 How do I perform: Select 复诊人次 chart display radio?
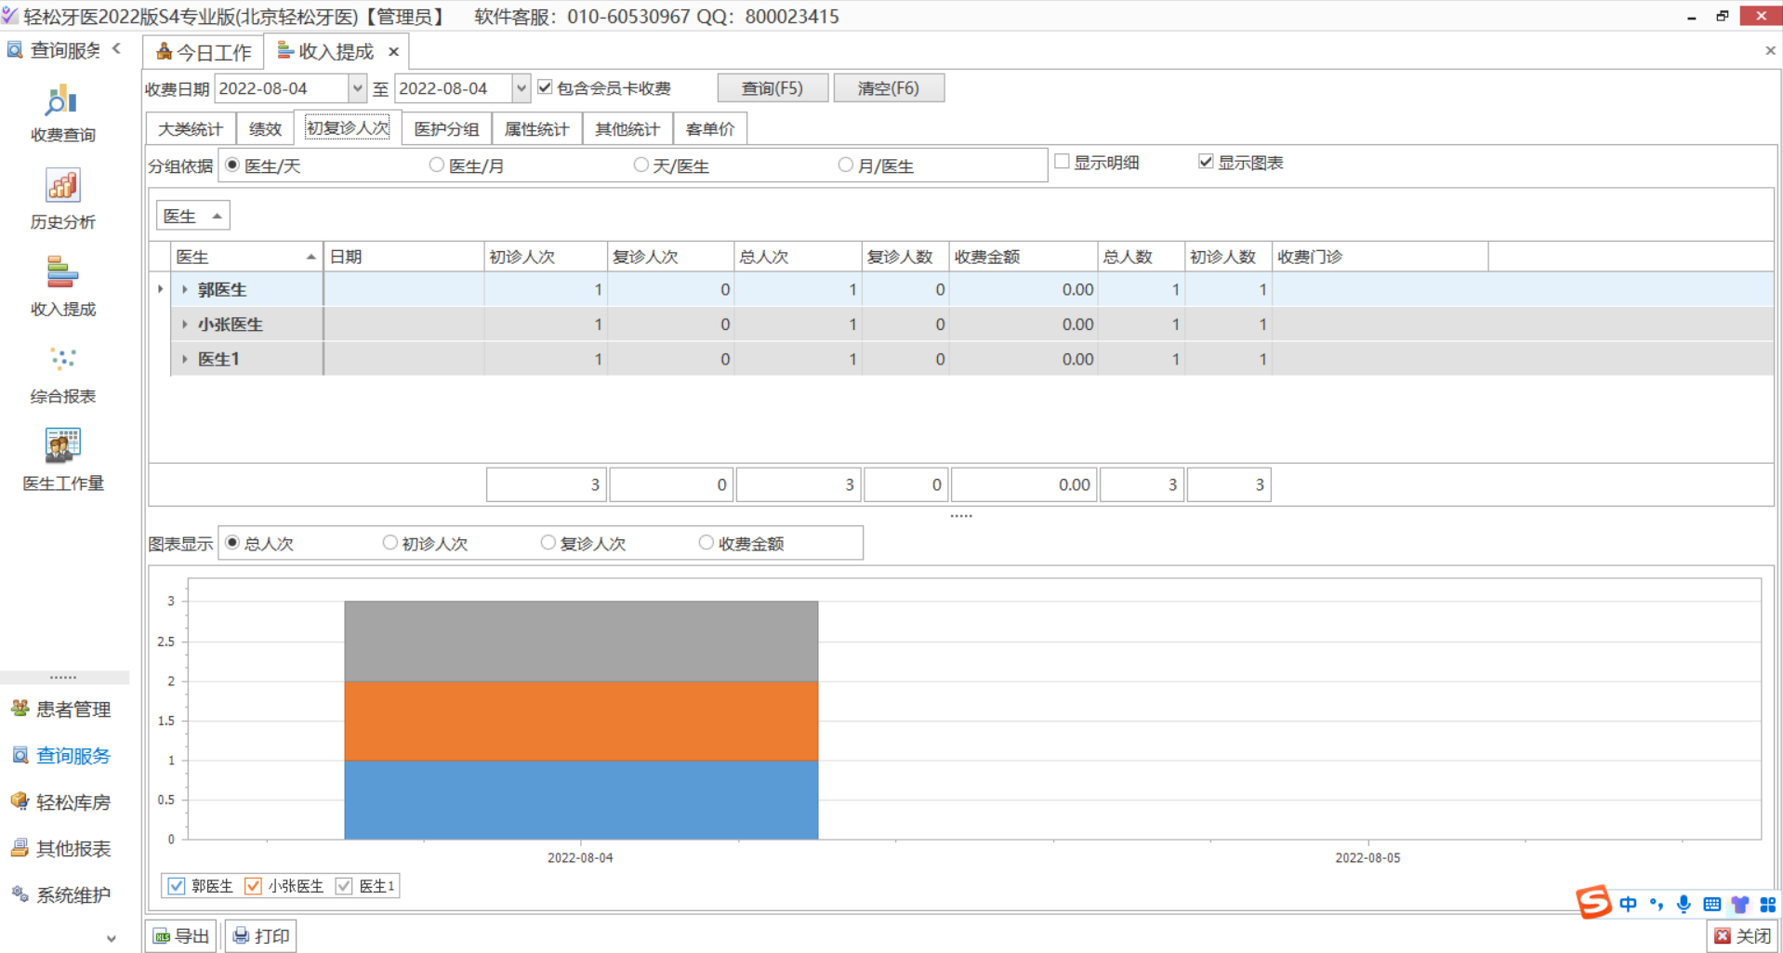point(548,542)
